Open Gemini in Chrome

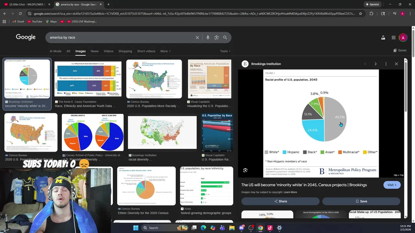tap(372, 4)
